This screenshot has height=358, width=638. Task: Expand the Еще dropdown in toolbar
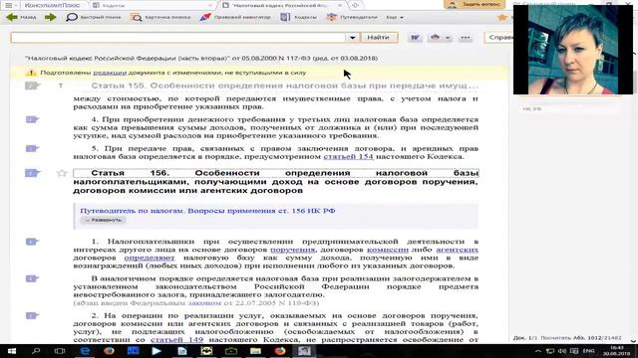tap(395, 17)
